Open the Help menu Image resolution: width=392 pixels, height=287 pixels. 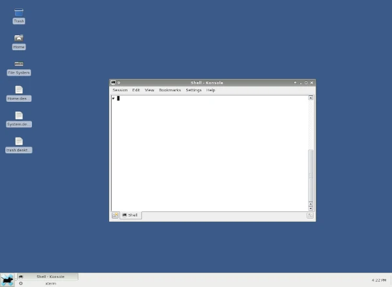211,90
